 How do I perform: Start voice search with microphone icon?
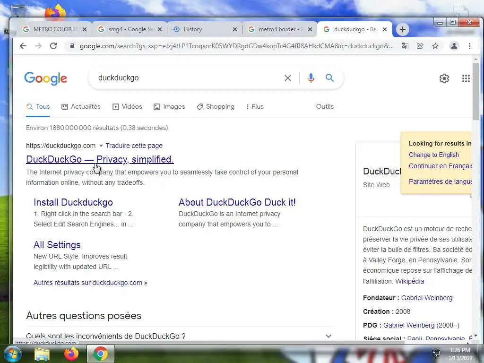tap(311, 78)
